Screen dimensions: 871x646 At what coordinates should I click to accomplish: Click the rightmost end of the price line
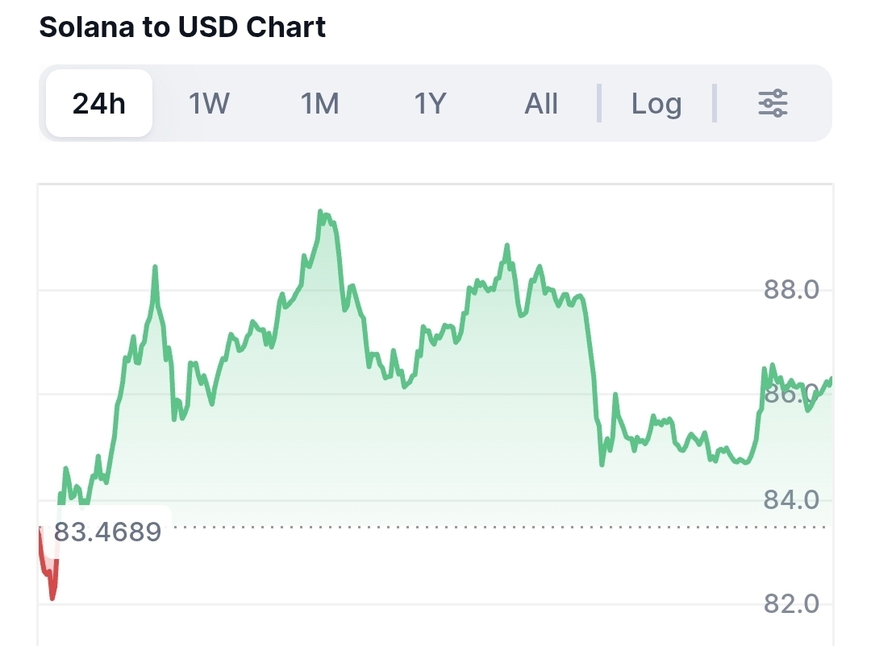pos(831,379)
